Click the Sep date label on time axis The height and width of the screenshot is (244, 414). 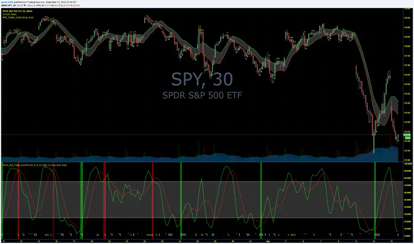click(268, 241)
